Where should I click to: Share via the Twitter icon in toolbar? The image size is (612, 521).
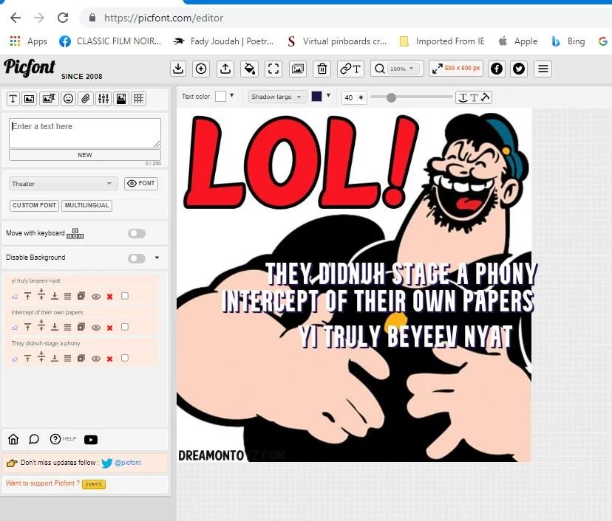coord(519,69)
